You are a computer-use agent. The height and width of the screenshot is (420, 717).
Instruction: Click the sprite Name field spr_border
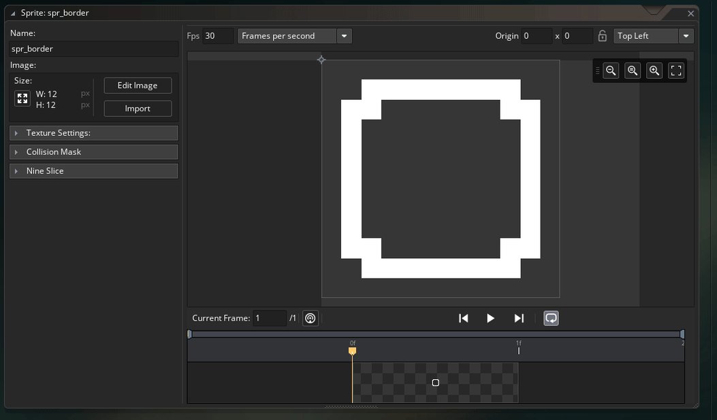point(94,49)
